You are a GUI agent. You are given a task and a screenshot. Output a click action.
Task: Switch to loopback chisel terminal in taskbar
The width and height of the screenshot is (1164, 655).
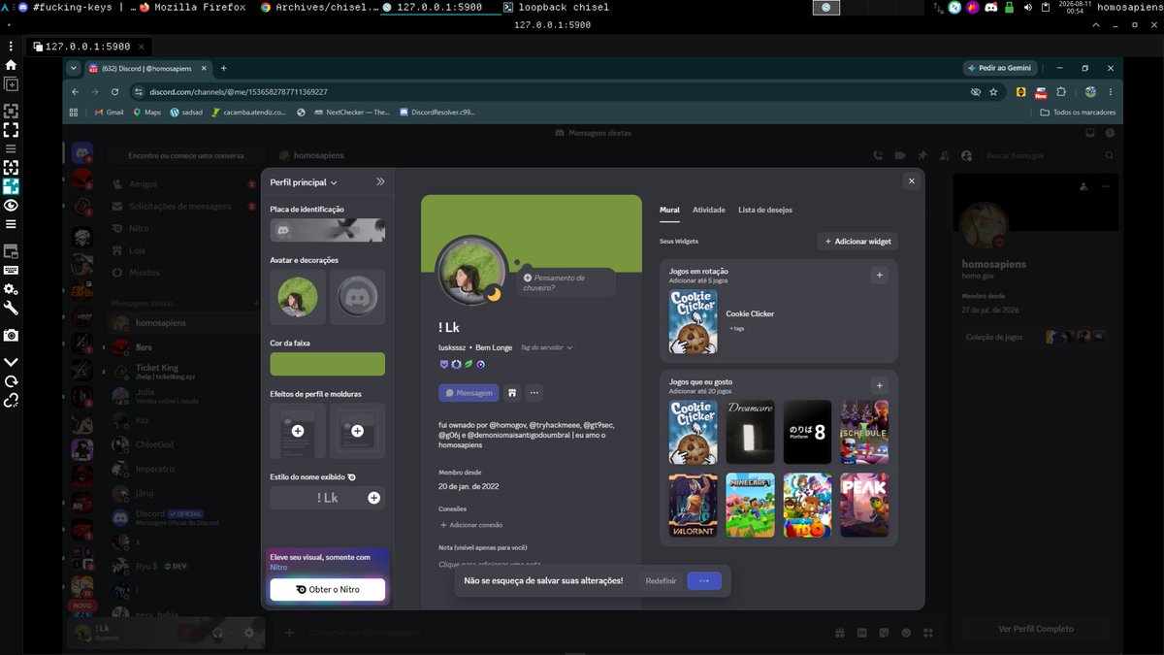557,7
